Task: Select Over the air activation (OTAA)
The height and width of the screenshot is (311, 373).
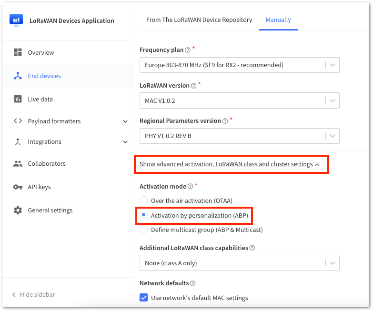Action: click(144, 201)
